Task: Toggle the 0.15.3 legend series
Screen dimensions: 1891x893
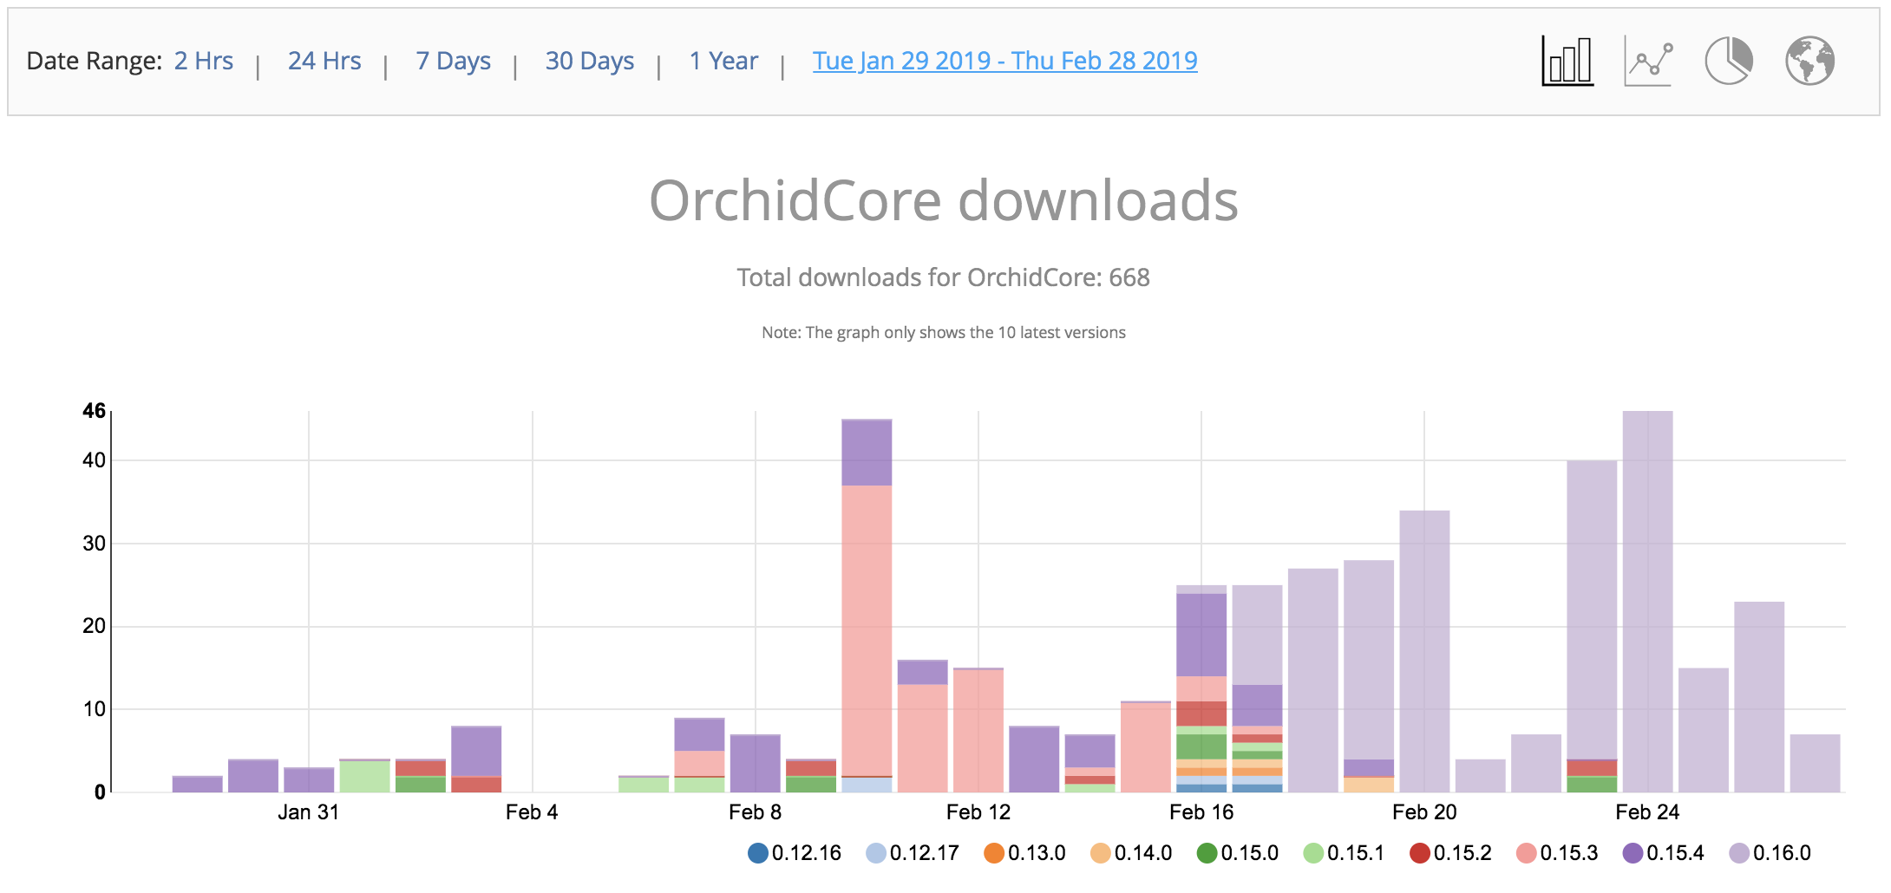Action: click(1557, 853)
